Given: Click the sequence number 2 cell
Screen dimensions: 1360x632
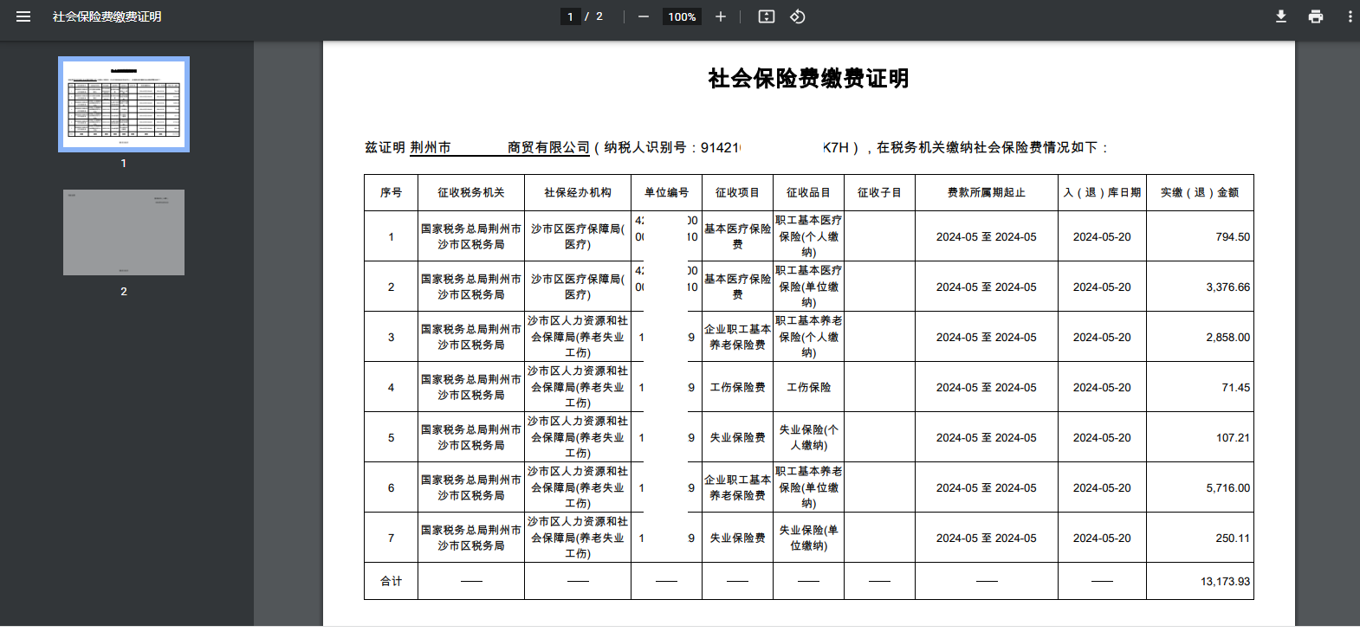Looking at the screenshot, I should coord(391,287).
